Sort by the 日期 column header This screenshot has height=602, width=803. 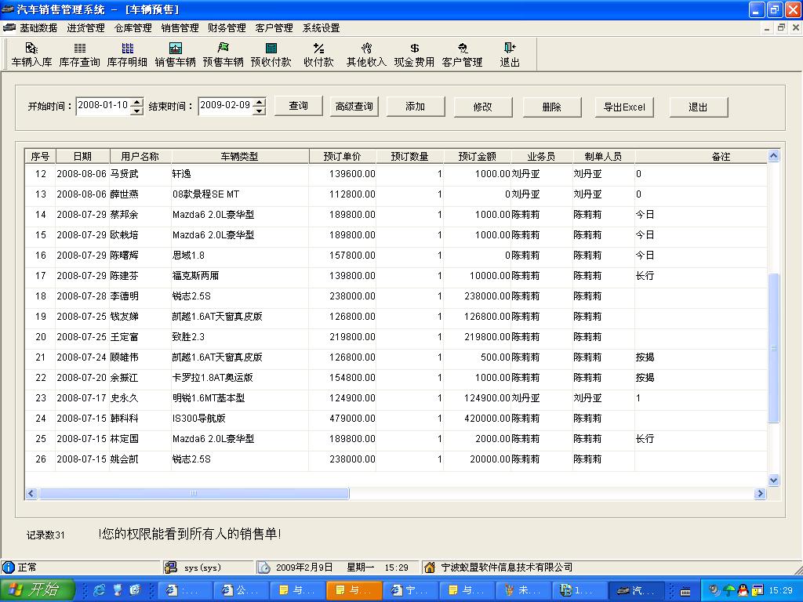[x=82, y=156]
